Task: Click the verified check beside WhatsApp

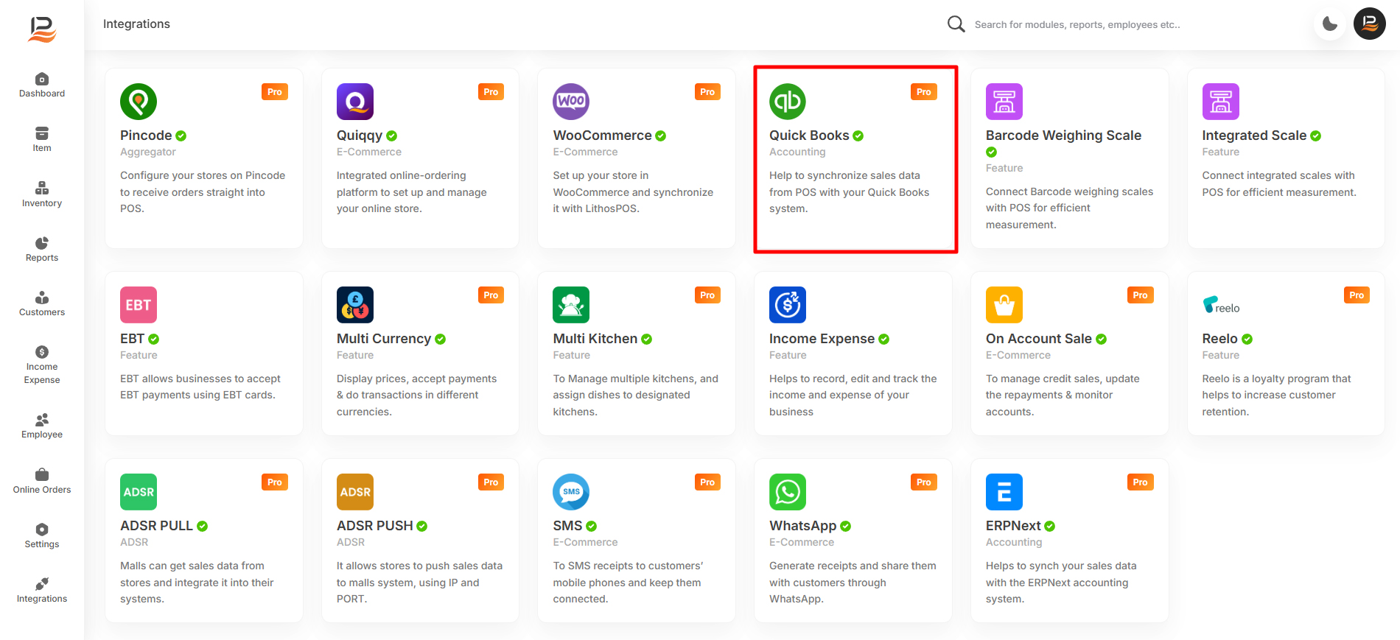Action: 846,527
